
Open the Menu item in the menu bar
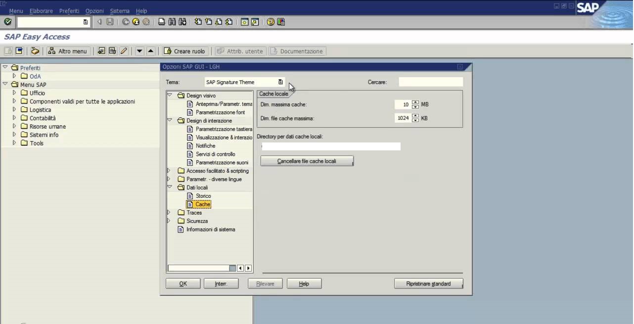tap(16, 11)
